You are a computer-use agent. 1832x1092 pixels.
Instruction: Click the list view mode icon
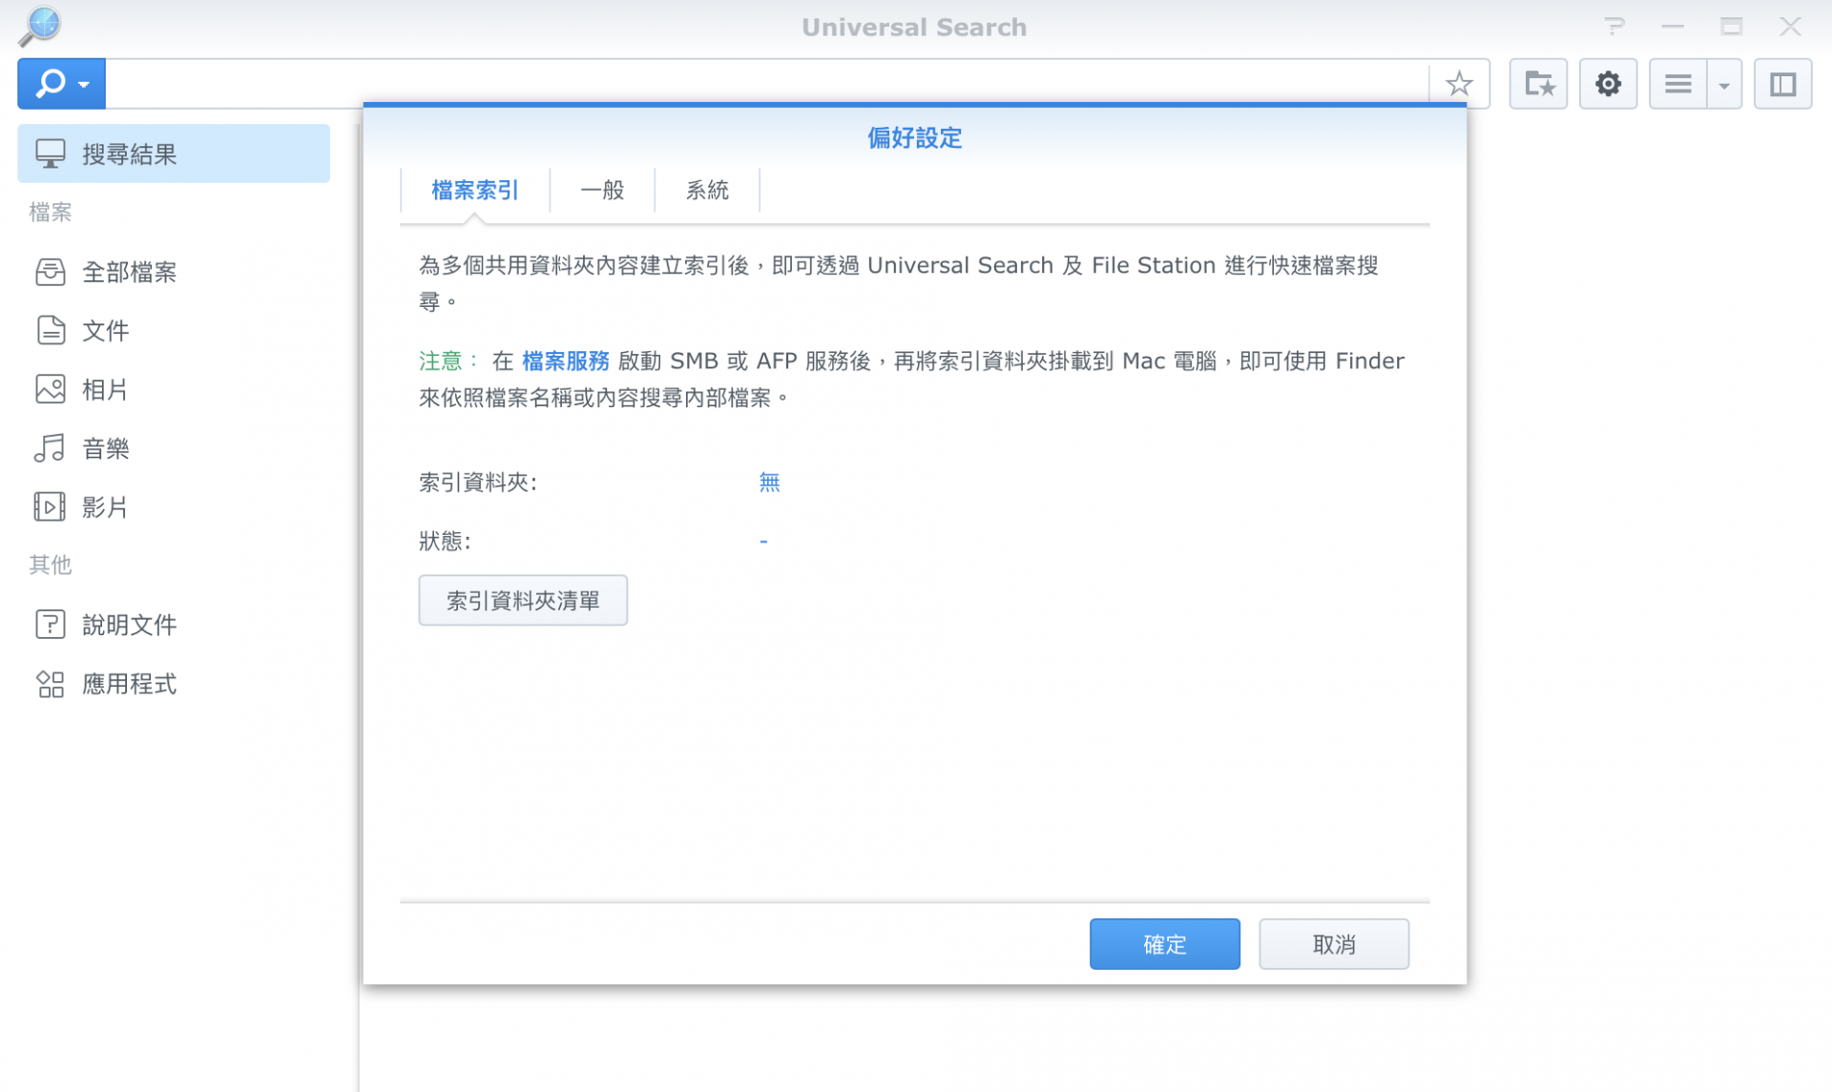[1677, 84]
